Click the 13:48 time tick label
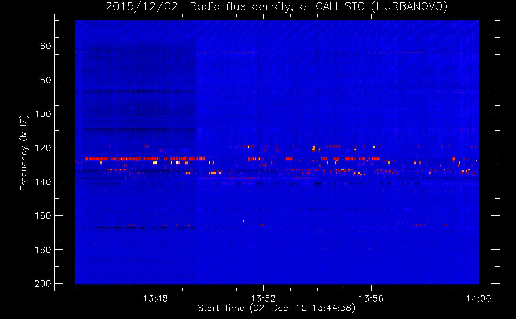 tap(156, 299)
